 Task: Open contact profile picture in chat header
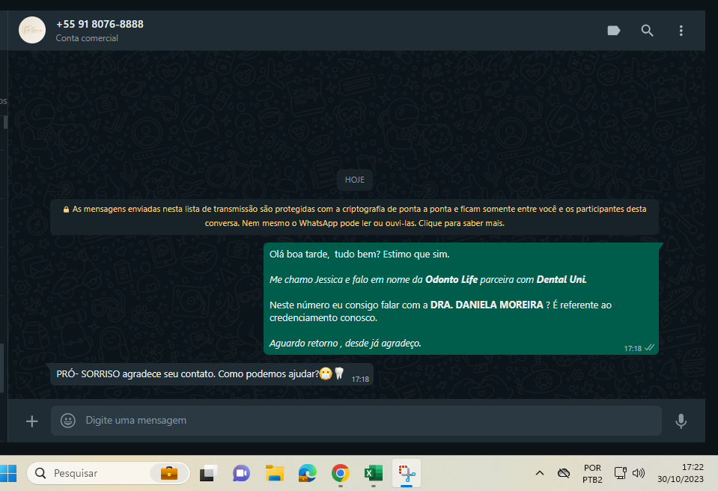(32, 30)
